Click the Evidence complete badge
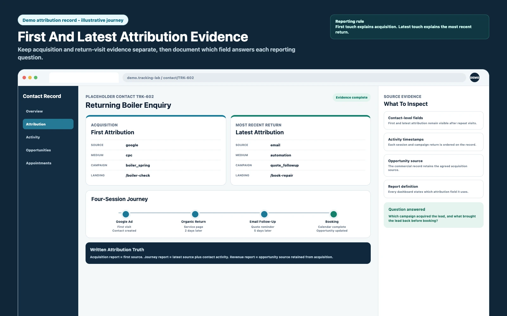The width and height of the screenshot is (507, 316). pos(352,97)
